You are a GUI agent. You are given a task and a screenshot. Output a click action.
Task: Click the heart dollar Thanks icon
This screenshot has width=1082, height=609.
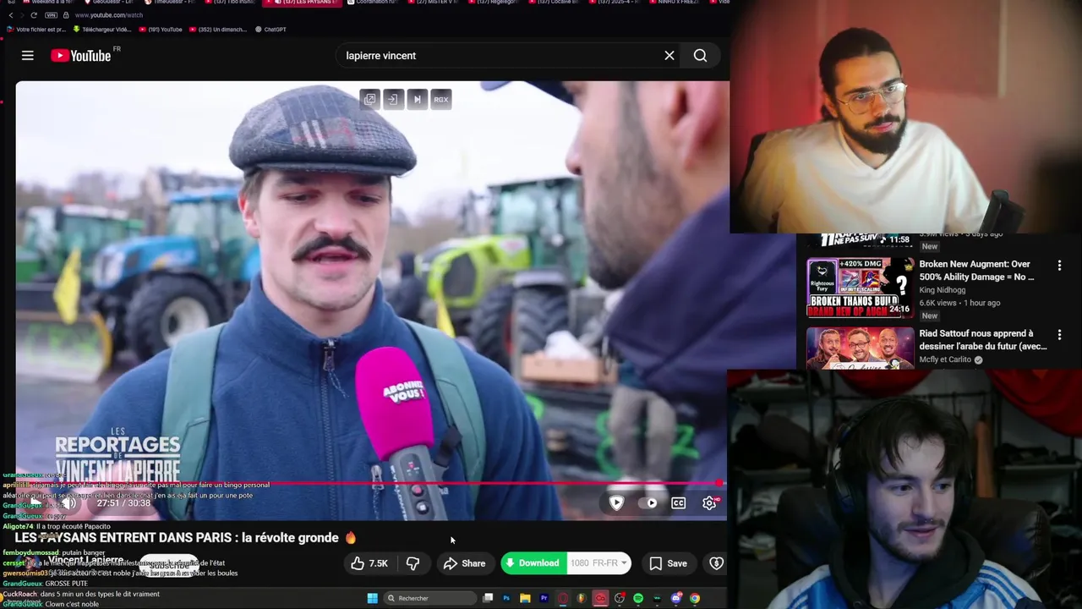716,563
